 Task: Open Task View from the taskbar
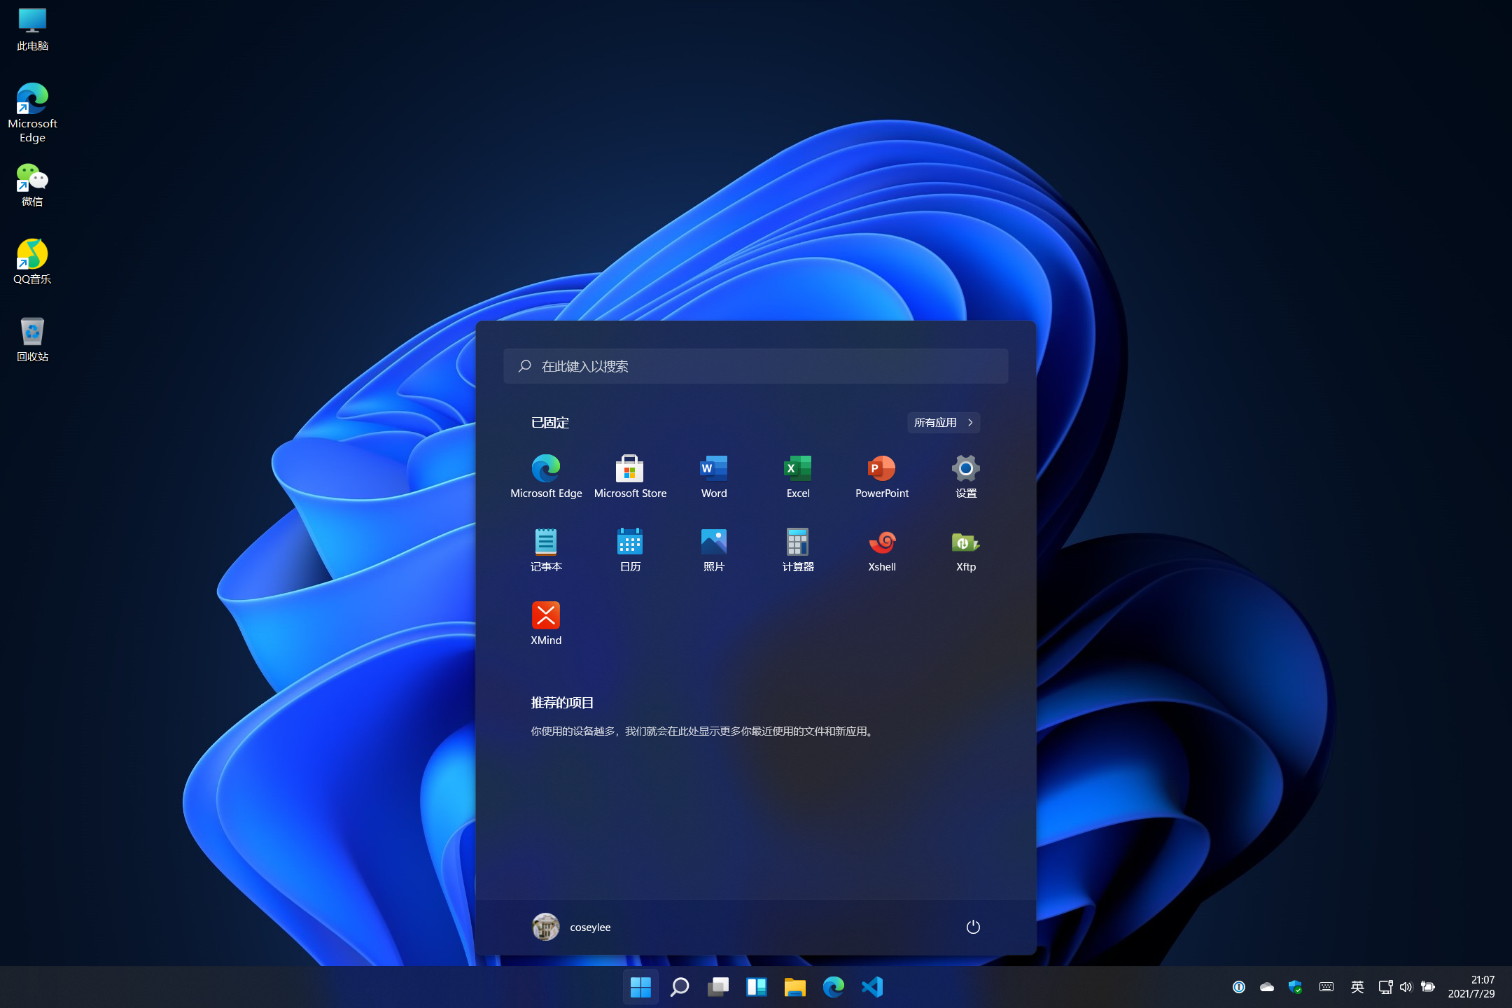click(x=718, y=986)
